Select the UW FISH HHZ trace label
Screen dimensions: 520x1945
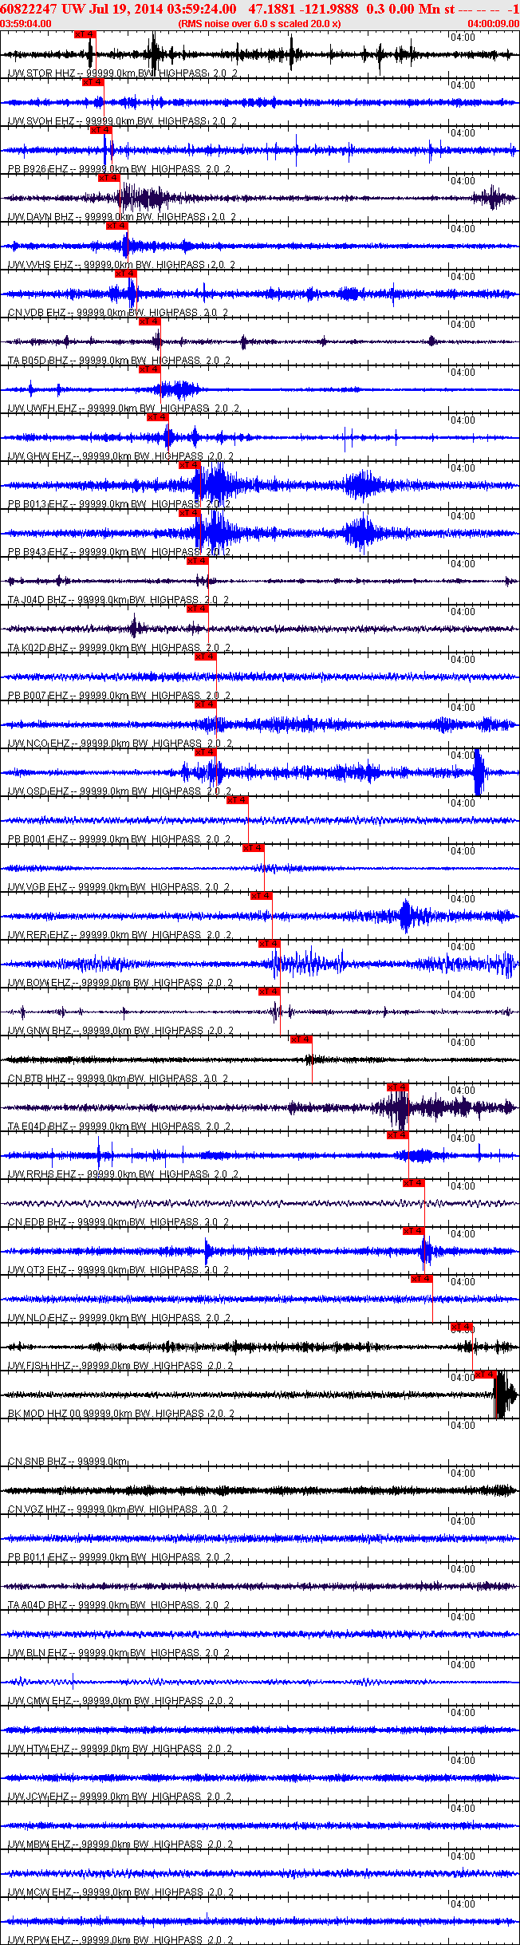point(120,1366)
